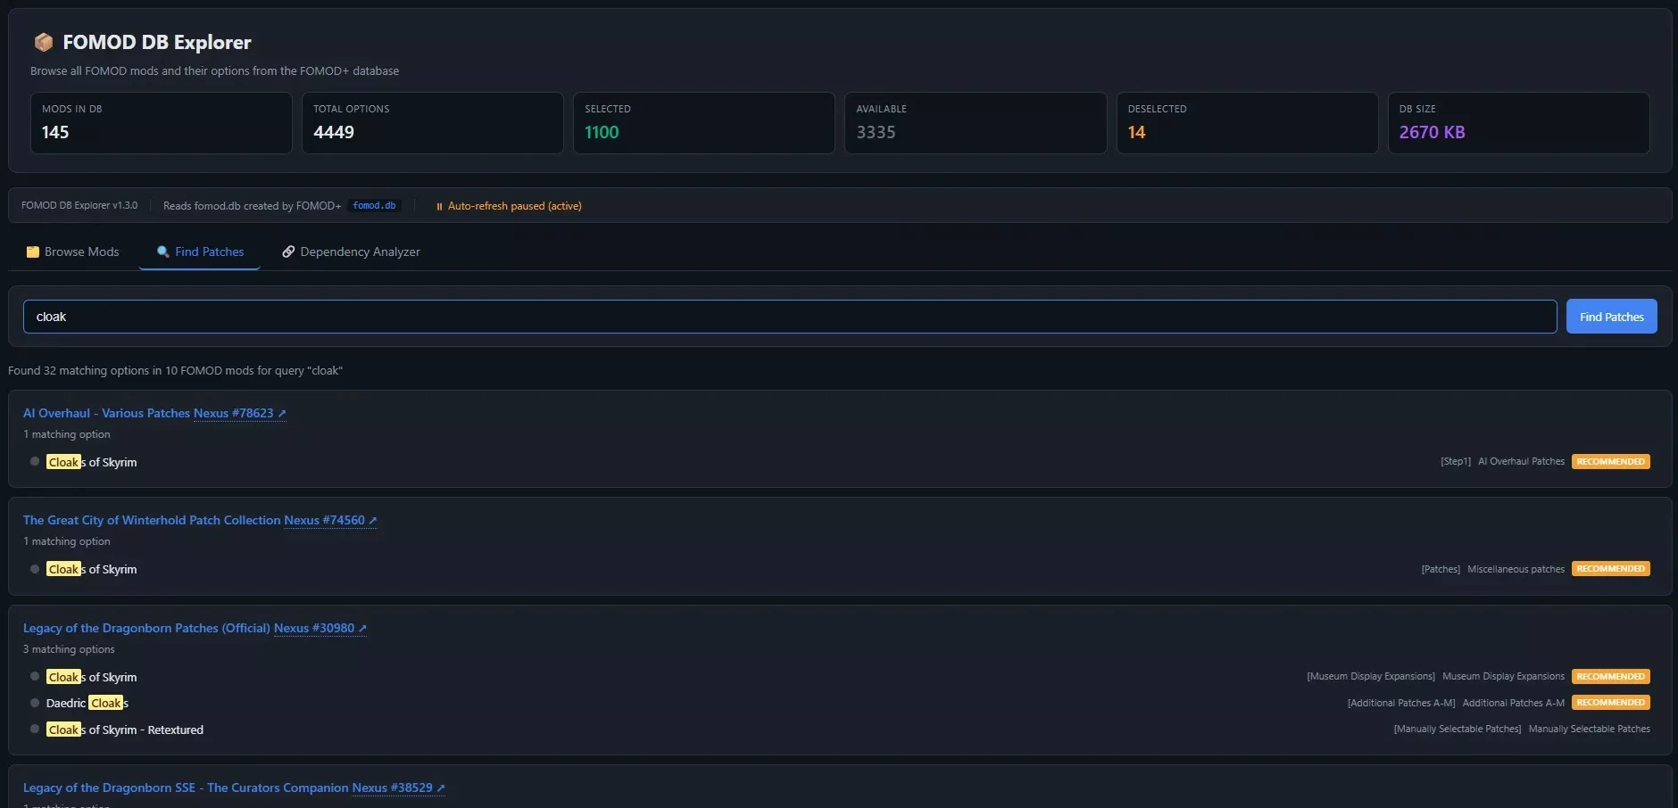
Task: Click the DB SIZE 2670 KB stat card
Action: [1518, 123]
